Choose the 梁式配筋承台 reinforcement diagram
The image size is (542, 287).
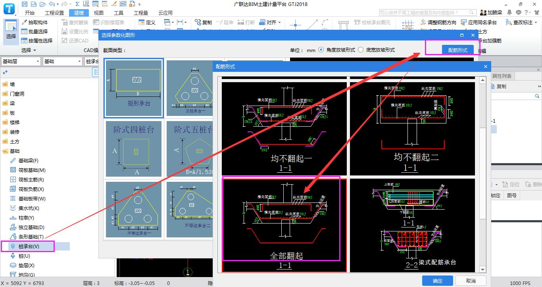(412, 225)
